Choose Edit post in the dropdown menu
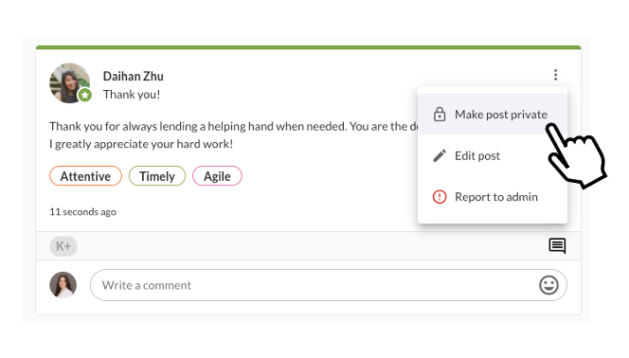Viewport: 629px width, 358px height. click(493, 155)
